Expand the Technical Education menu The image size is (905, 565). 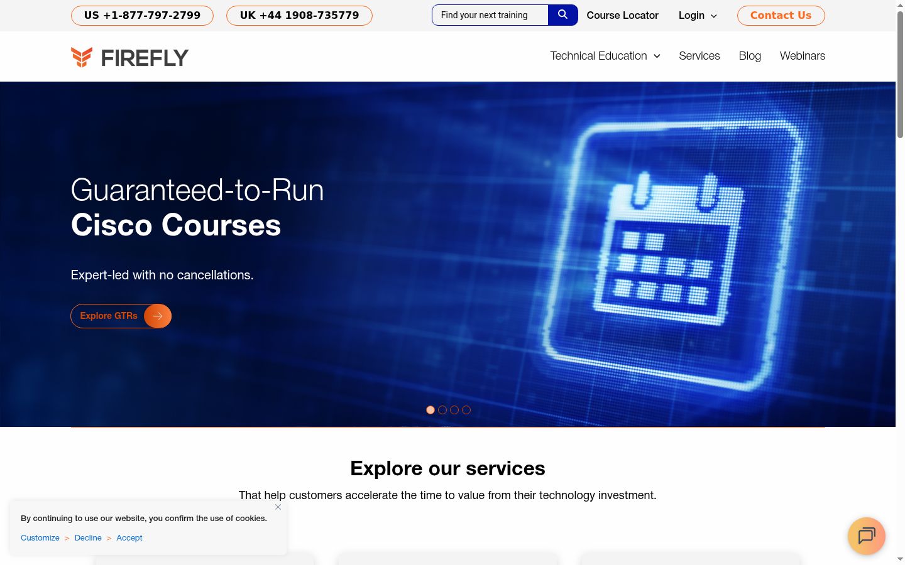605,56
